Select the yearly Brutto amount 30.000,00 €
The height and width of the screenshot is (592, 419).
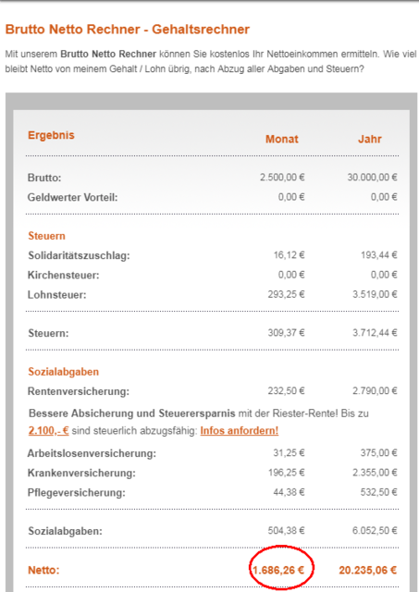click(372, 177)
